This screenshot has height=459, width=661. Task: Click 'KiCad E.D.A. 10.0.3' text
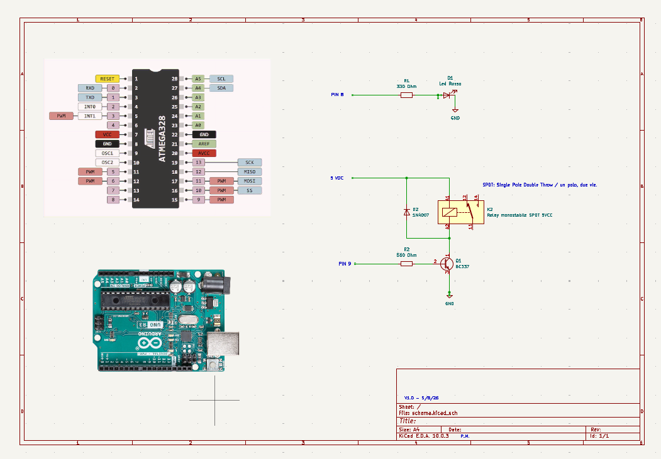click(x=424, y=436)
